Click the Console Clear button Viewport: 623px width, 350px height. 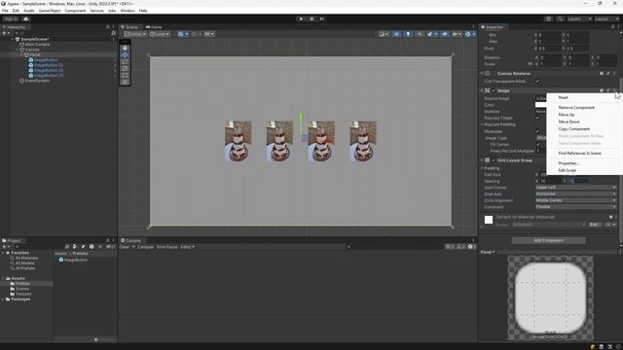coord(125,247)
